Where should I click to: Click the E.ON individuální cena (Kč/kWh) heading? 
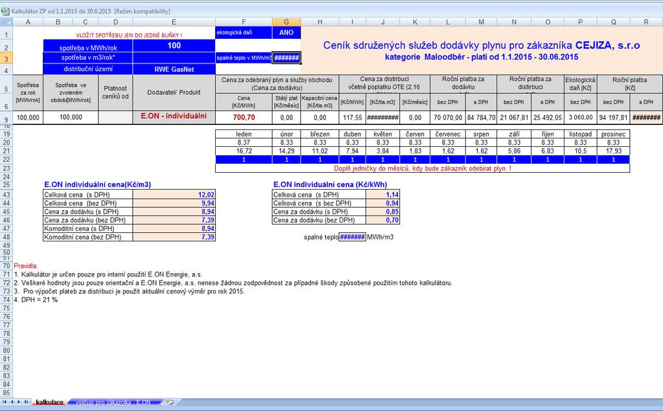point(331,184)
